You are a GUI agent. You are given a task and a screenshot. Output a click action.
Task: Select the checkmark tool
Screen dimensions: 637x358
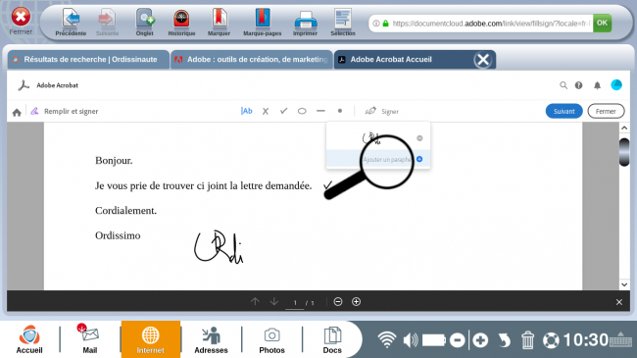[x=283, y=111]
